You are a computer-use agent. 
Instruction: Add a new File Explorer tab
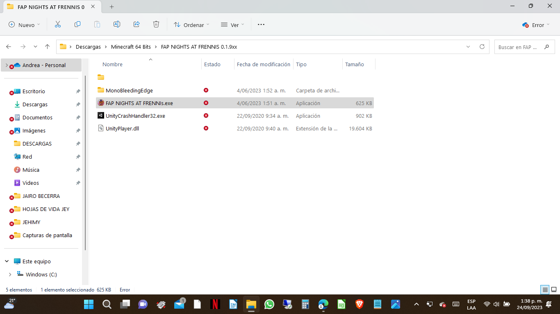(112, 7)
